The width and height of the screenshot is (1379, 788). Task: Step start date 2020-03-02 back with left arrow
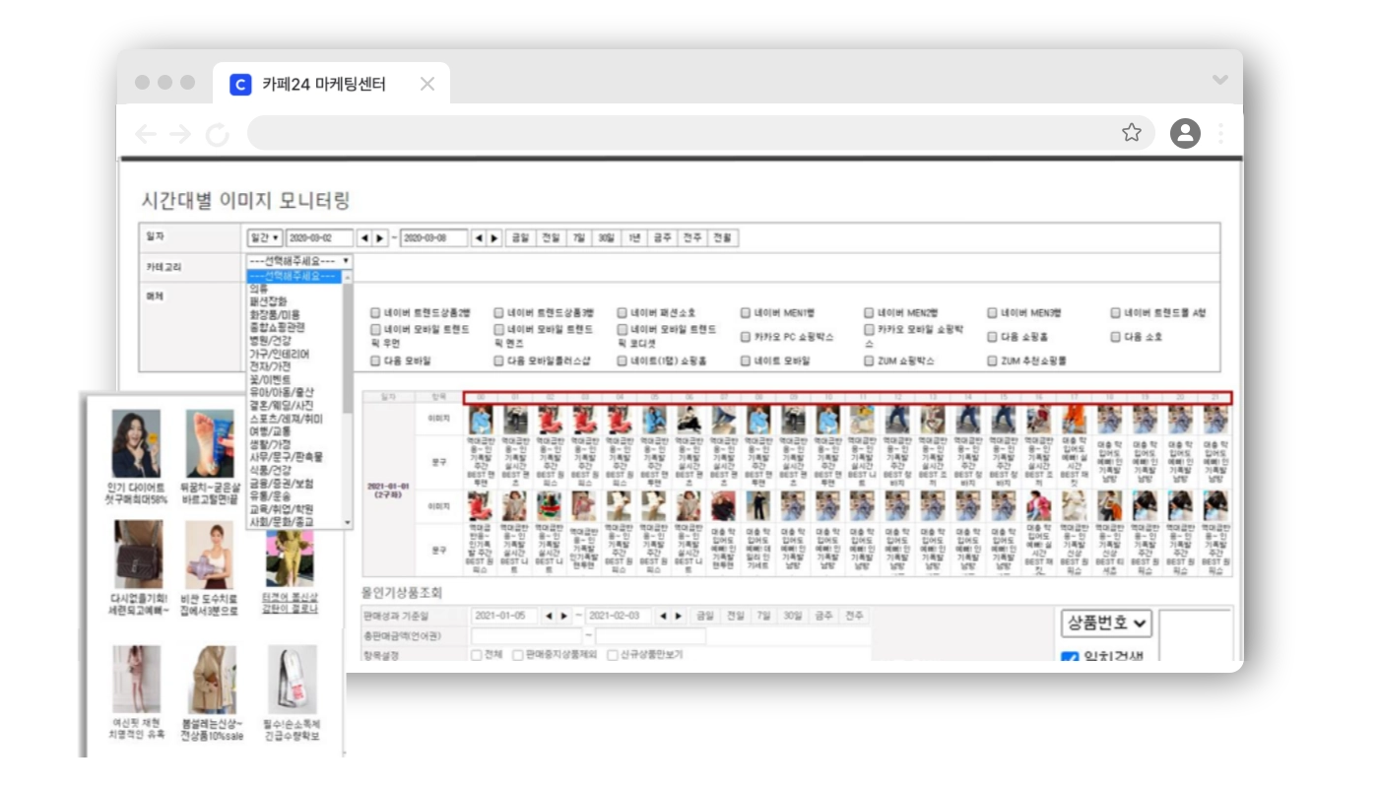coord(364,238)
